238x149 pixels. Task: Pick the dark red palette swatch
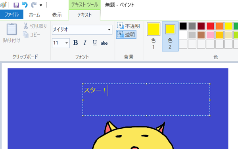click(x=201, y=26)
